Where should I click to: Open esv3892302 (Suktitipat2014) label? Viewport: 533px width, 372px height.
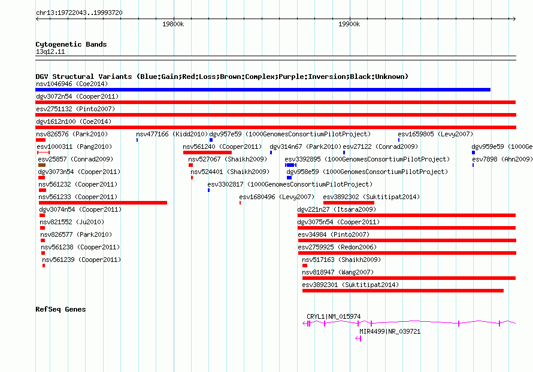371,197
